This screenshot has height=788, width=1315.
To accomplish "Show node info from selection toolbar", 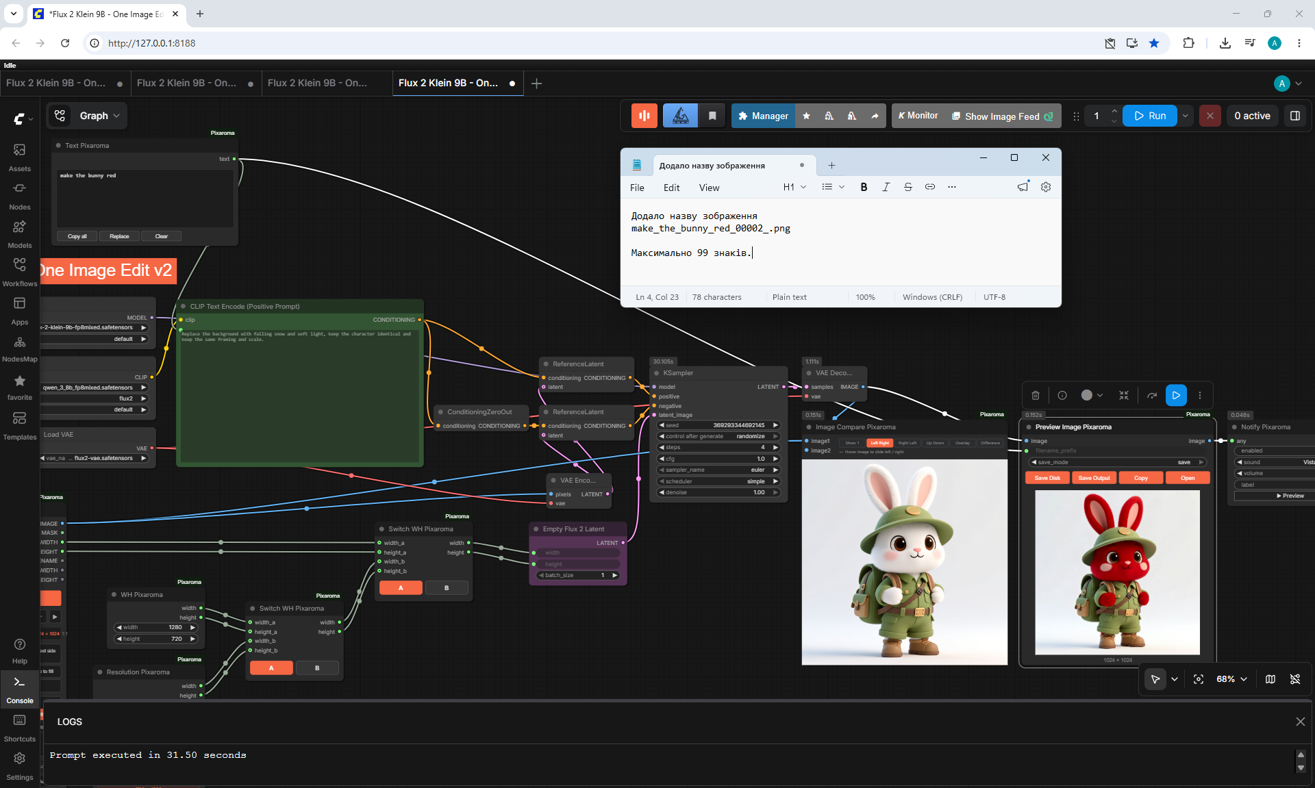I will click(1062, 395).
